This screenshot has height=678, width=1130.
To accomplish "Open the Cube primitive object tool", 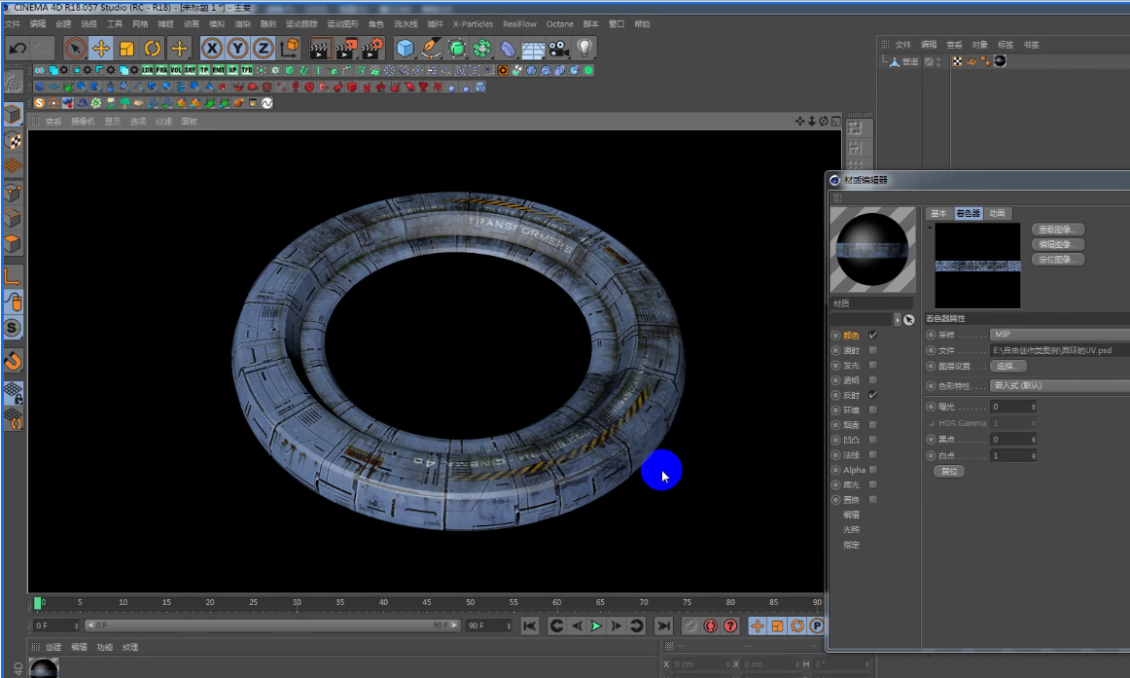I will click(406, 48).
